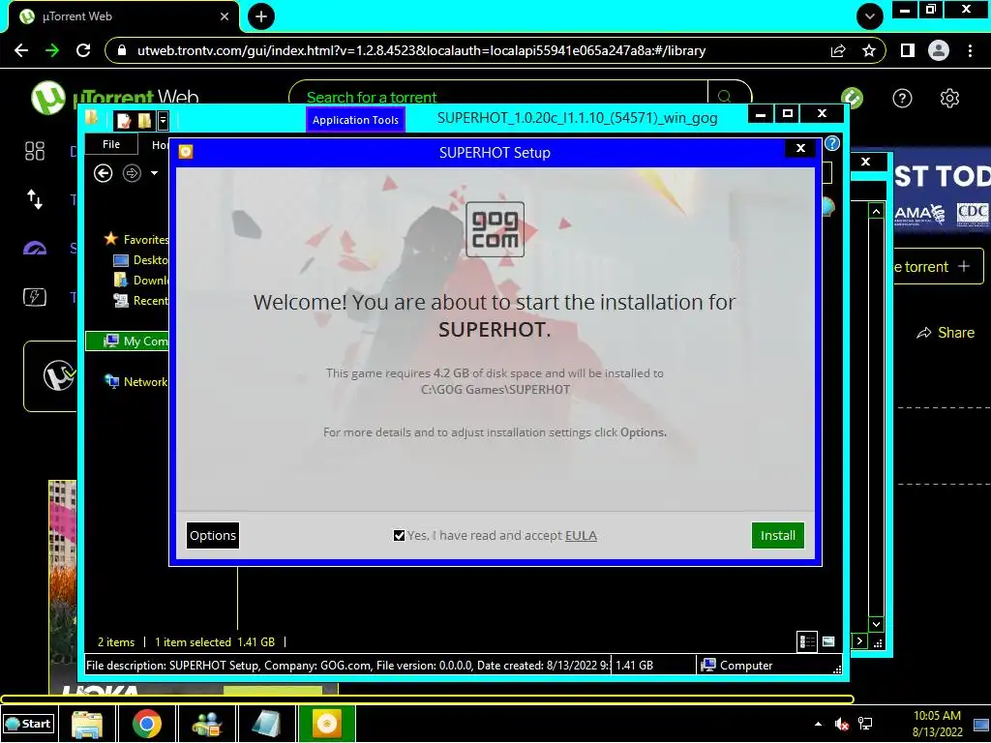Switch Explorer to large icons view
Screen dimensions: 991x743
828,642
